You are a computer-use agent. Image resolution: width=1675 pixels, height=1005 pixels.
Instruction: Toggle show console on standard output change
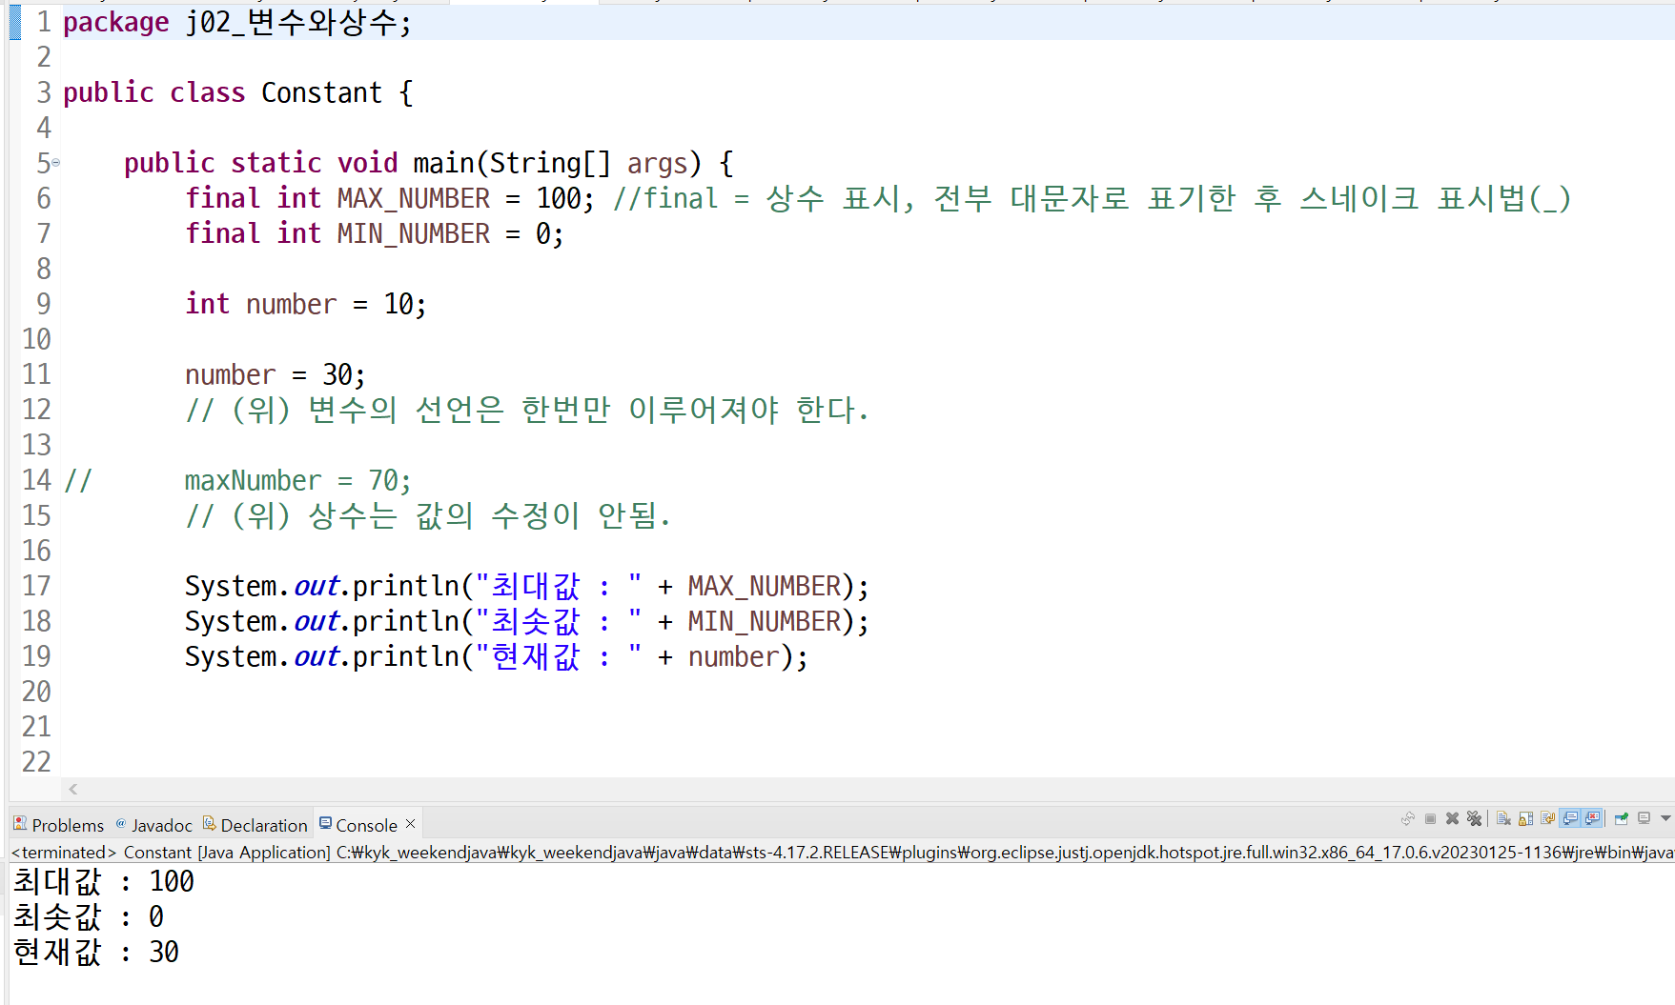[x=1570, y=818]
